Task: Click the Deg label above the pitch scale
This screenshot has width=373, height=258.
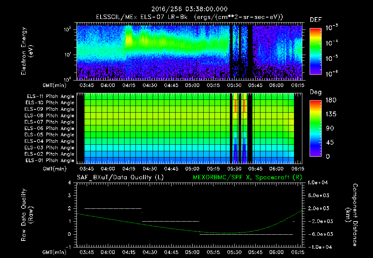Action: (x=316, y=92)
